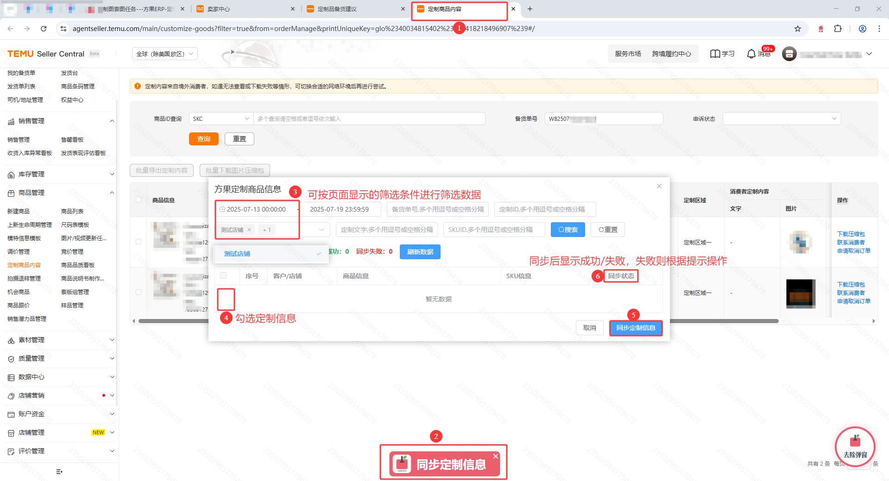Click the 质量管理 shield icon
The height and width of the screenshot is (481, 889).
tap(11, 359)
